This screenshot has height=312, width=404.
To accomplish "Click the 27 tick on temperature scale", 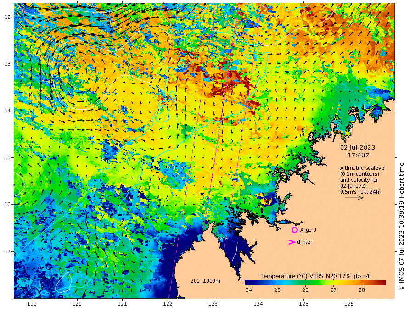I will tap(333, 290).
